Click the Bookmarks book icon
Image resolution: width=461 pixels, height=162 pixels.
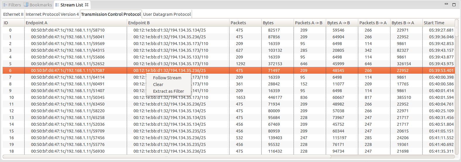pyautogui.click(x=26, y=5)
